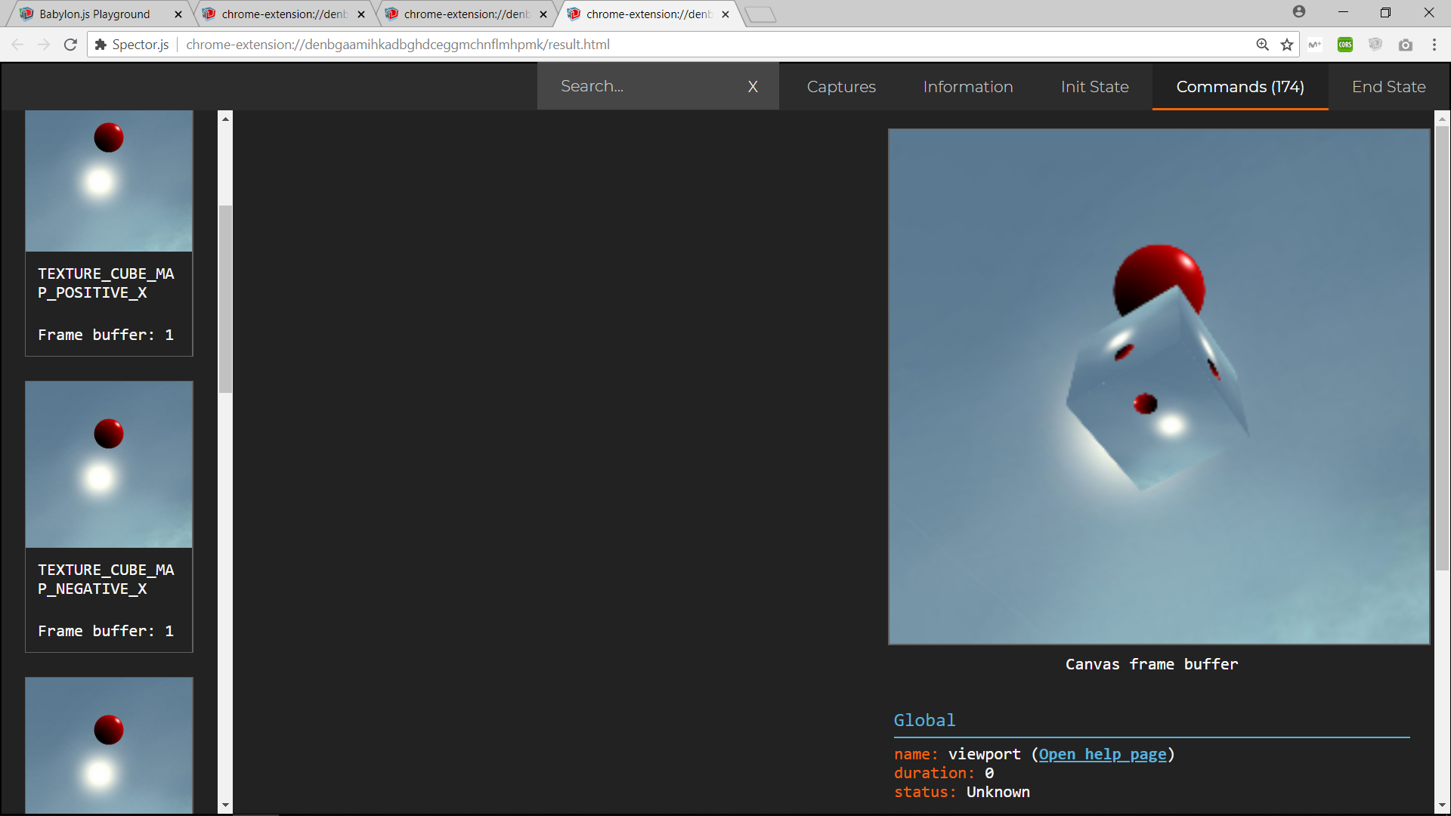Open the Chrome profile avatar icon
Screen dimensions: 1451x816
tap(1298, 12)
